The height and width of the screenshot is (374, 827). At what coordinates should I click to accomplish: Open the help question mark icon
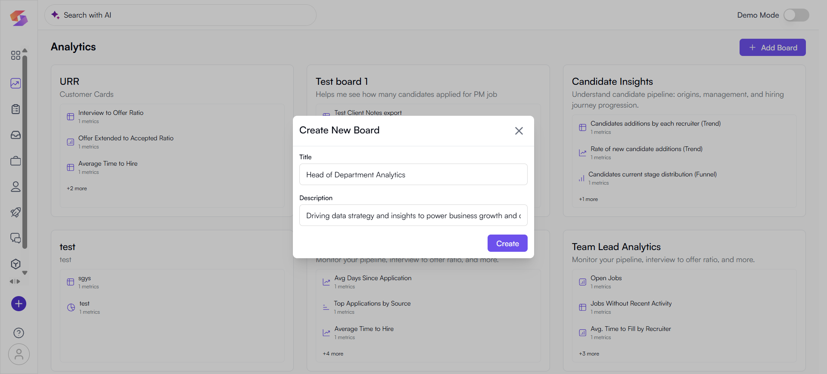click(19, 333)
